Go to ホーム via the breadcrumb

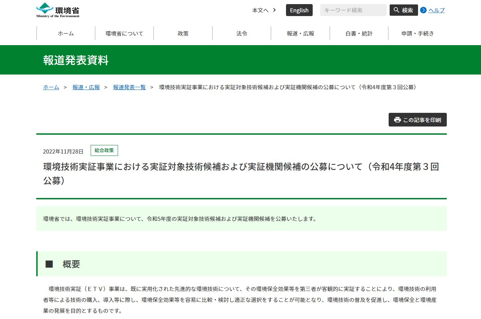click(51, 87)
